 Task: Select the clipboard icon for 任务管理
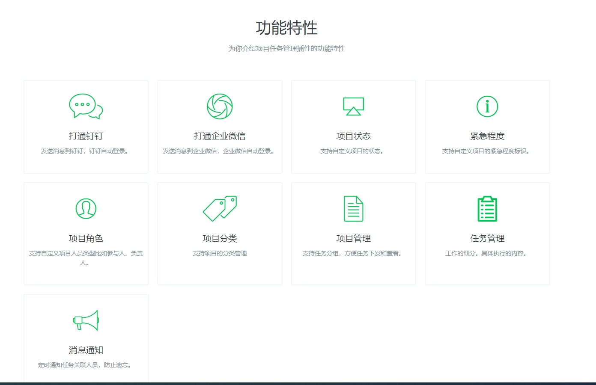point(487,208)
